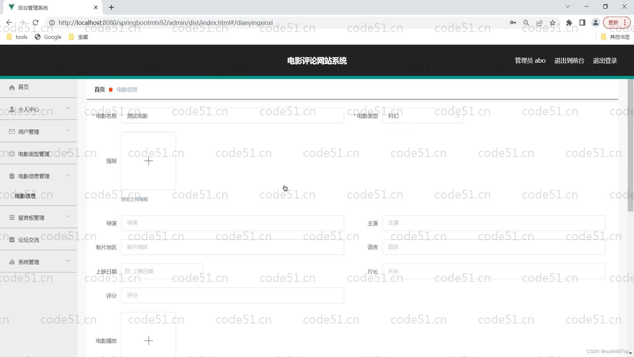Open the tools bookmark folder
The width and height of the screenshot is (634, 357).
(x=17, y=37)
